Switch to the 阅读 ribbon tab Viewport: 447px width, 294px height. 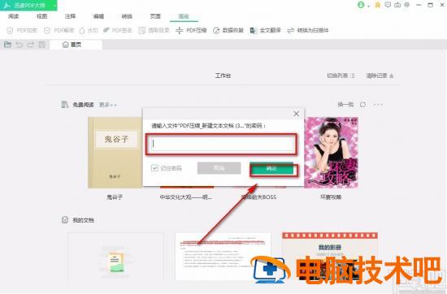pos(13,16)
